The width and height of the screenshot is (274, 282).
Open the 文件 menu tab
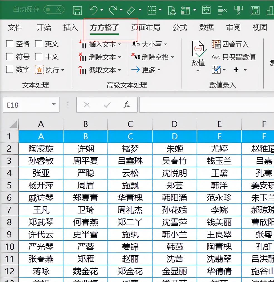15,28
